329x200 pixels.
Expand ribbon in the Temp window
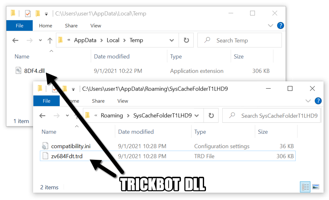coord(271,26)
